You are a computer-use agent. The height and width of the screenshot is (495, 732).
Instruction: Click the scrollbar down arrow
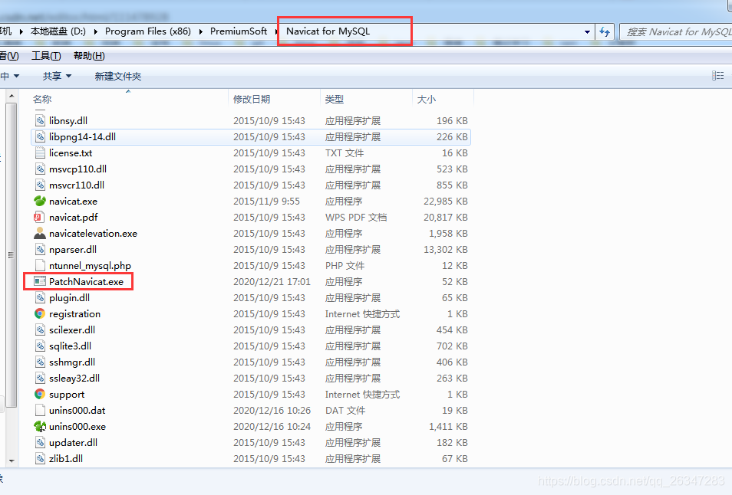12,461
